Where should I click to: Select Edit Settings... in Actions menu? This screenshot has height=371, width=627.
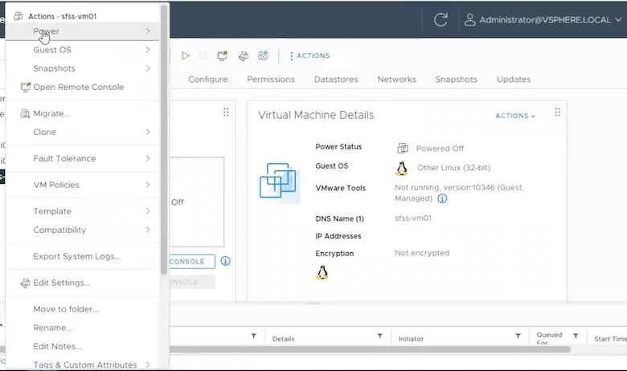pos(83,283)
